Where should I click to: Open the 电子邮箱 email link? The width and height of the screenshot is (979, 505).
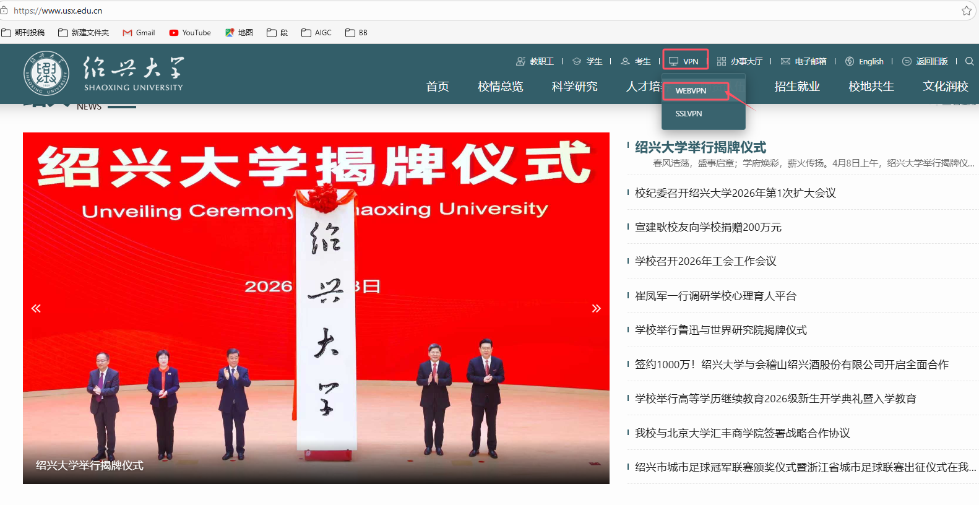pos(803,61)
